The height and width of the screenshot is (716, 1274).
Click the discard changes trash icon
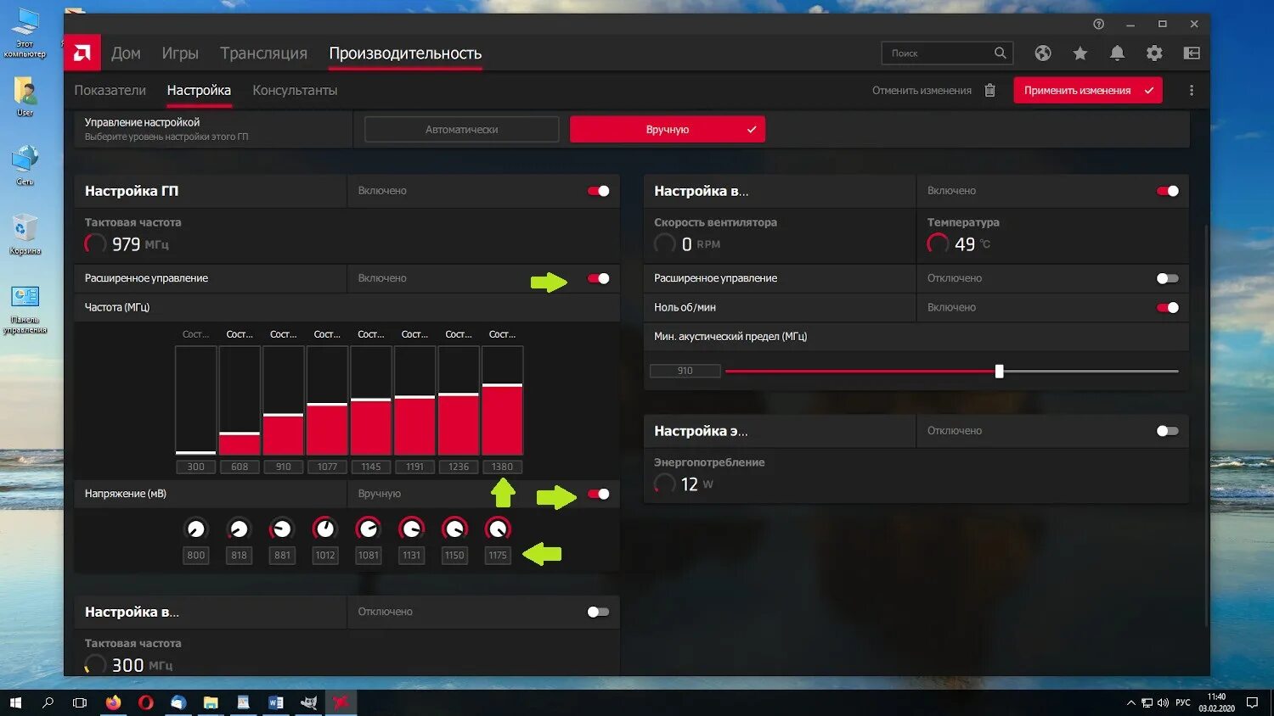pyautogui.click(x=989, y=90)
